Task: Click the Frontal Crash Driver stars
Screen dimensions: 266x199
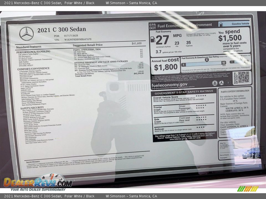Action: [201, 105]
